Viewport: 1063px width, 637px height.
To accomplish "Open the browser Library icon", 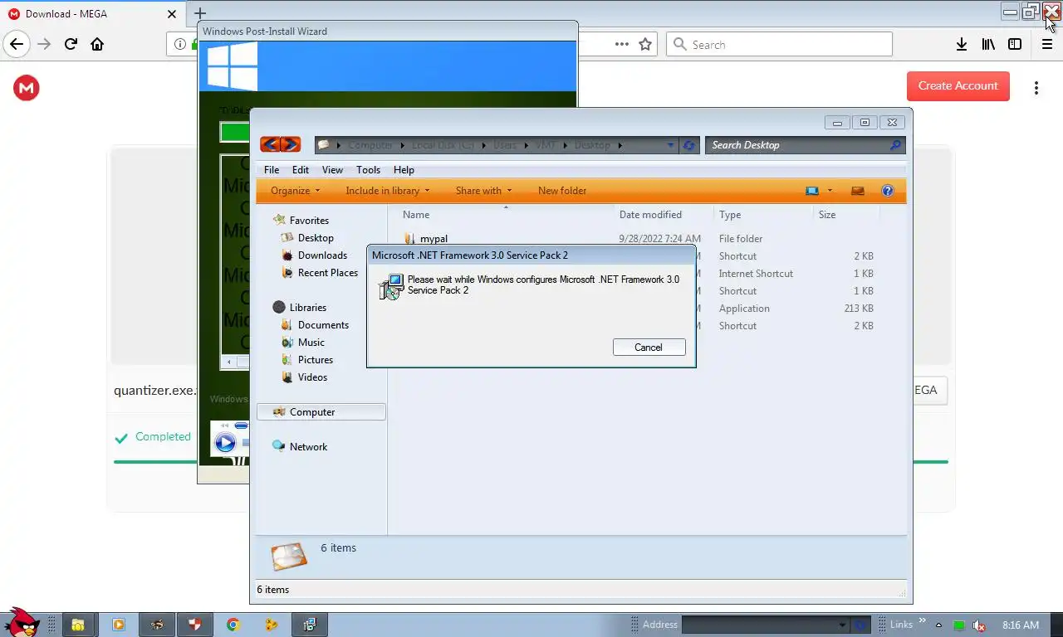I will (988, 45).
